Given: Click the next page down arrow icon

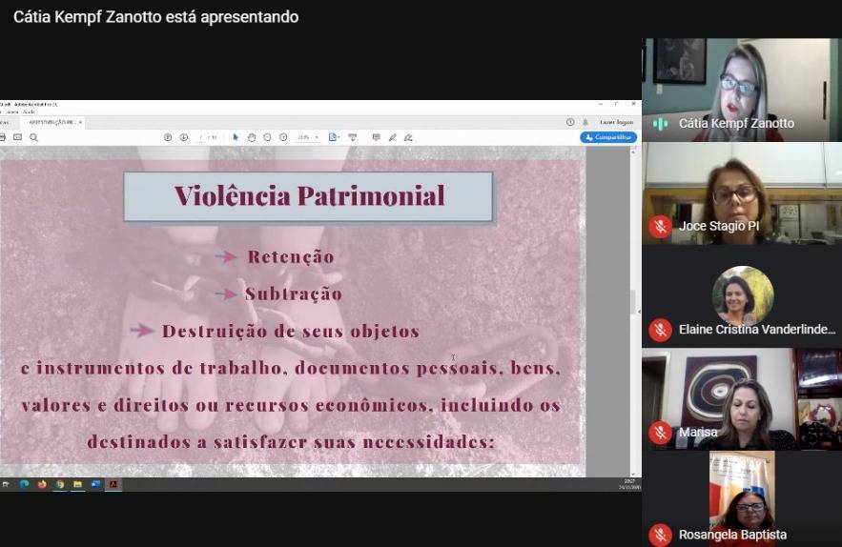Looking at the screenshot, I should 184,137.
